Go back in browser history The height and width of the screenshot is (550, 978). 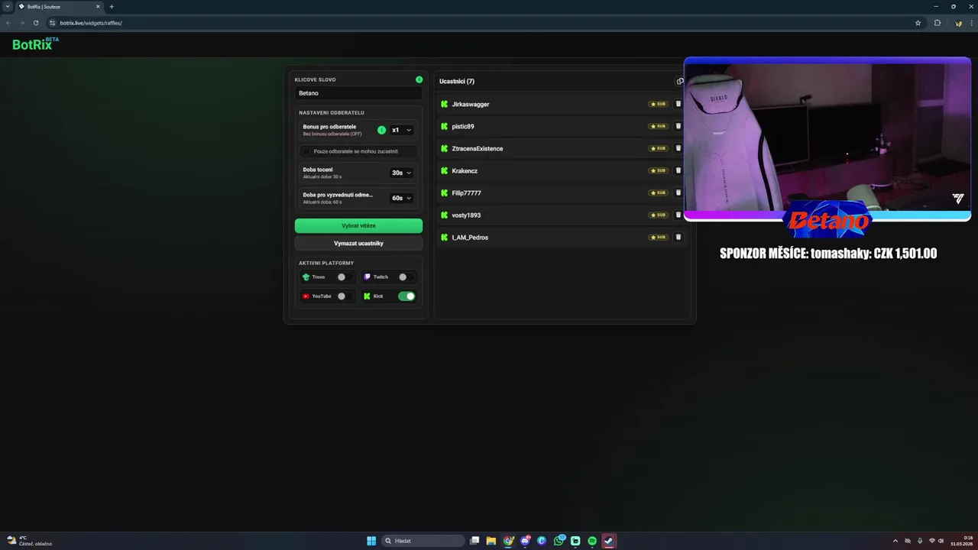tap(8, 23)
